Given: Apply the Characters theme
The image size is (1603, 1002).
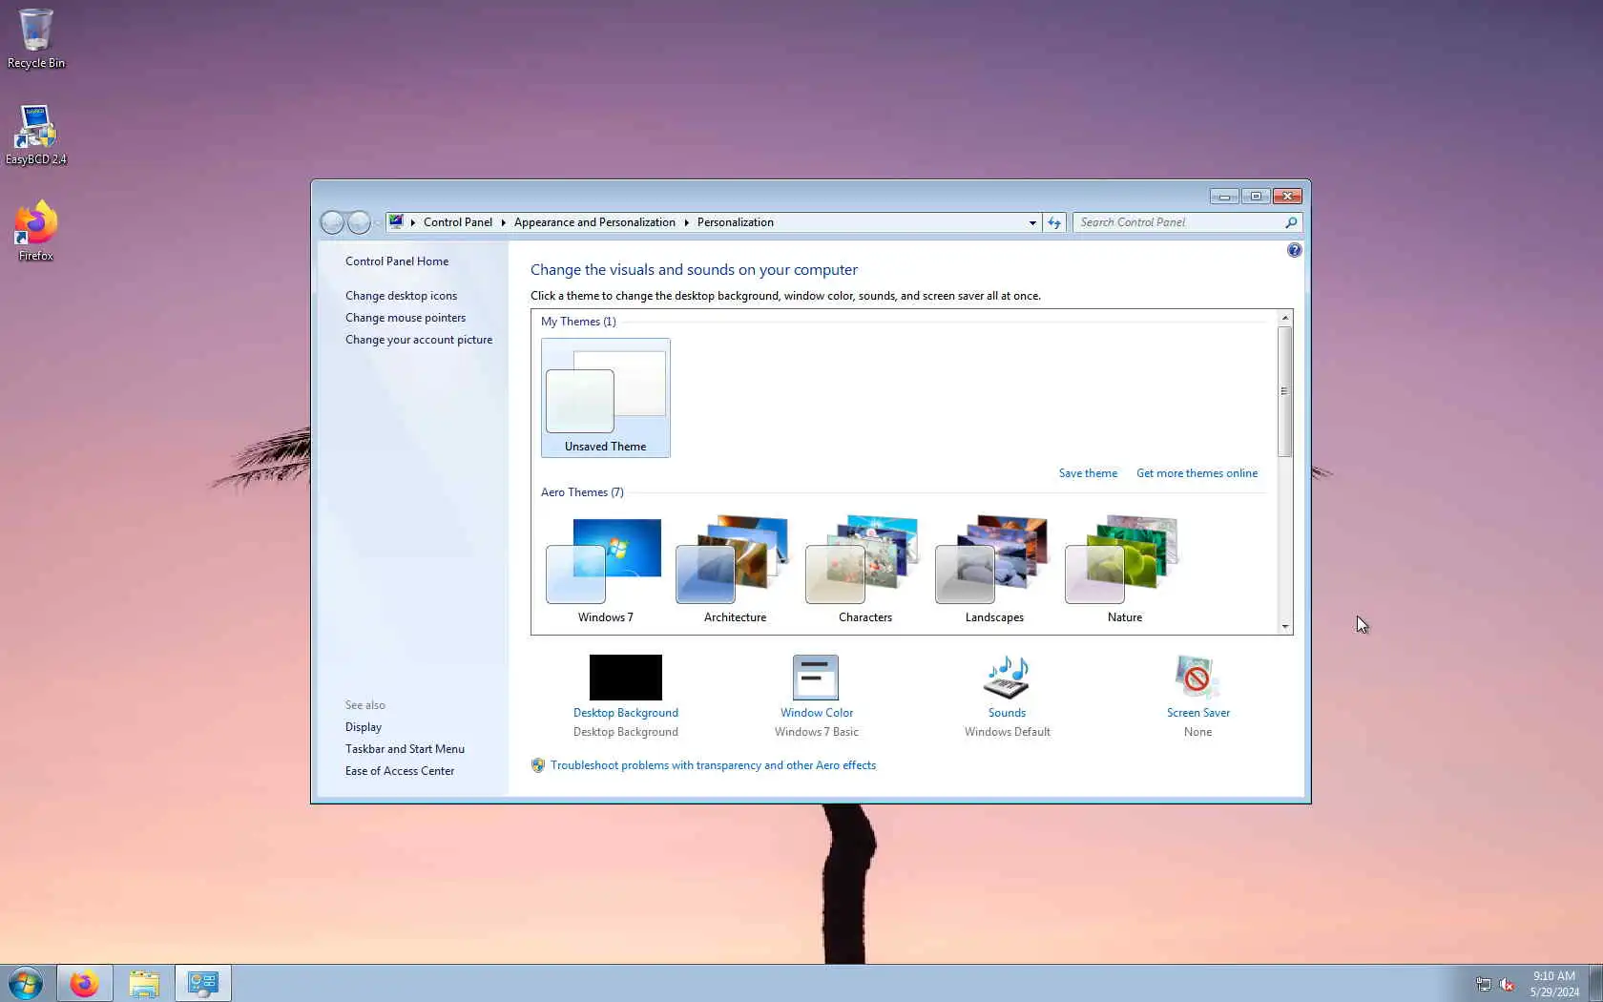Looking at the screenshot, I should point(865,570).
